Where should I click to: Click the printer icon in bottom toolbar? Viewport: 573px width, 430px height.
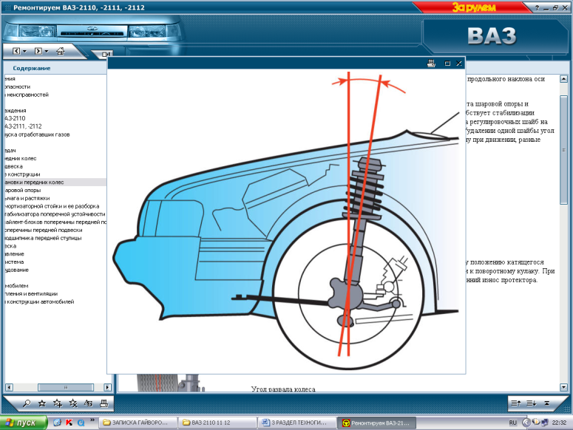104,403
